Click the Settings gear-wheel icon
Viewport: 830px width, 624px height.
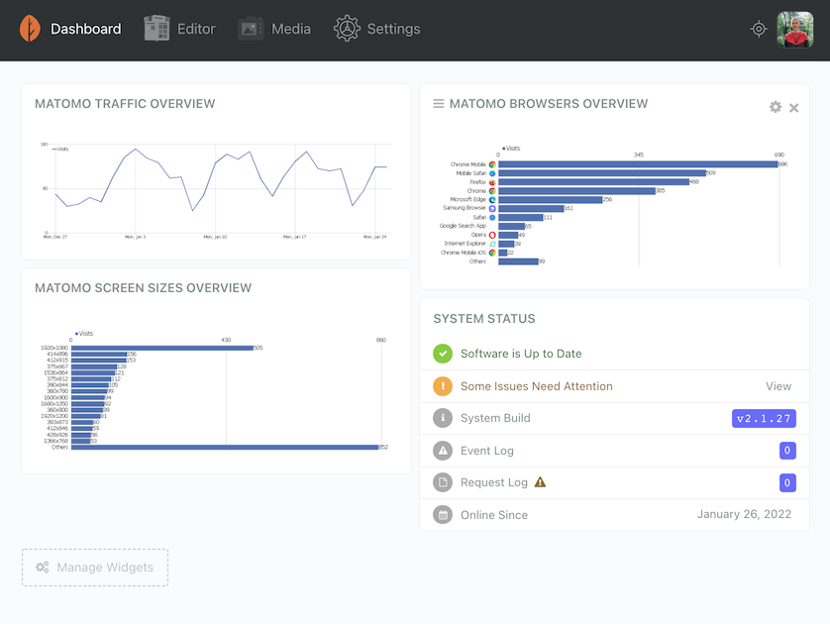tap(347, 29)
